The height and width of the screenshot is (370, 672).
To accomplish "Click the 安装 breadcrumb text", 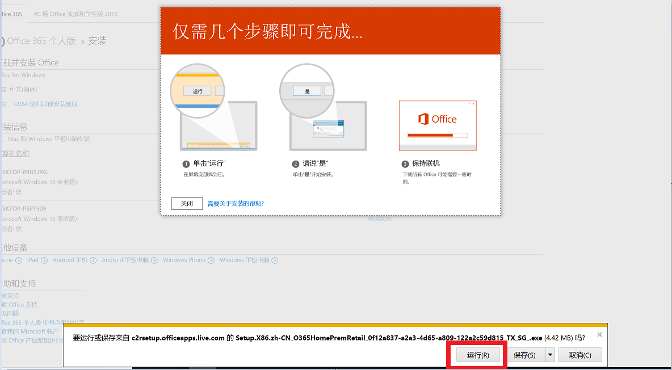I will pos(97,41).
